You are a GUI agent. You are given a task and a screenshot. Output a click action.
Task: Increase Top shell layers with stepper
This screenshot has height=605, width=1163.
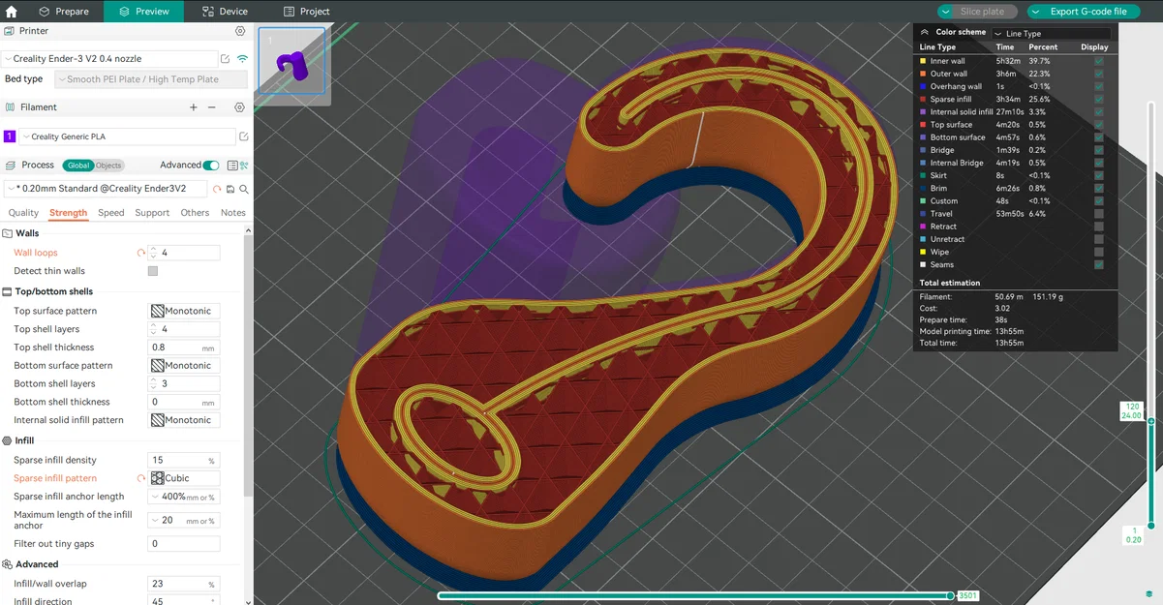point(153,326)
